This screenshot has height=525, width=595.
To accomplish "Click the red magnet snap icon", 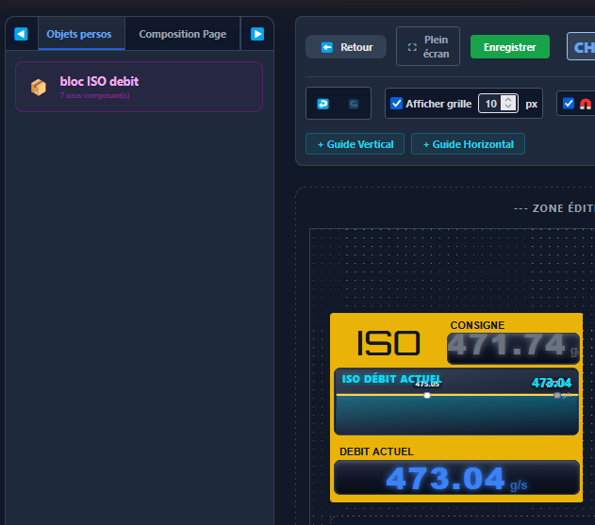I will (x=586, y=104).
